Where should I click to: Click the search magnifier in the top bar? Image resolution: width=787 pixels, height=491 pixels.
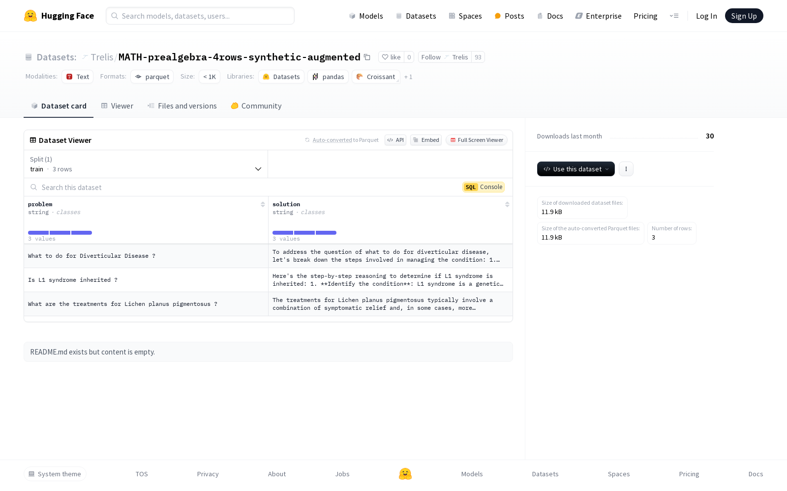pos(115,16)
